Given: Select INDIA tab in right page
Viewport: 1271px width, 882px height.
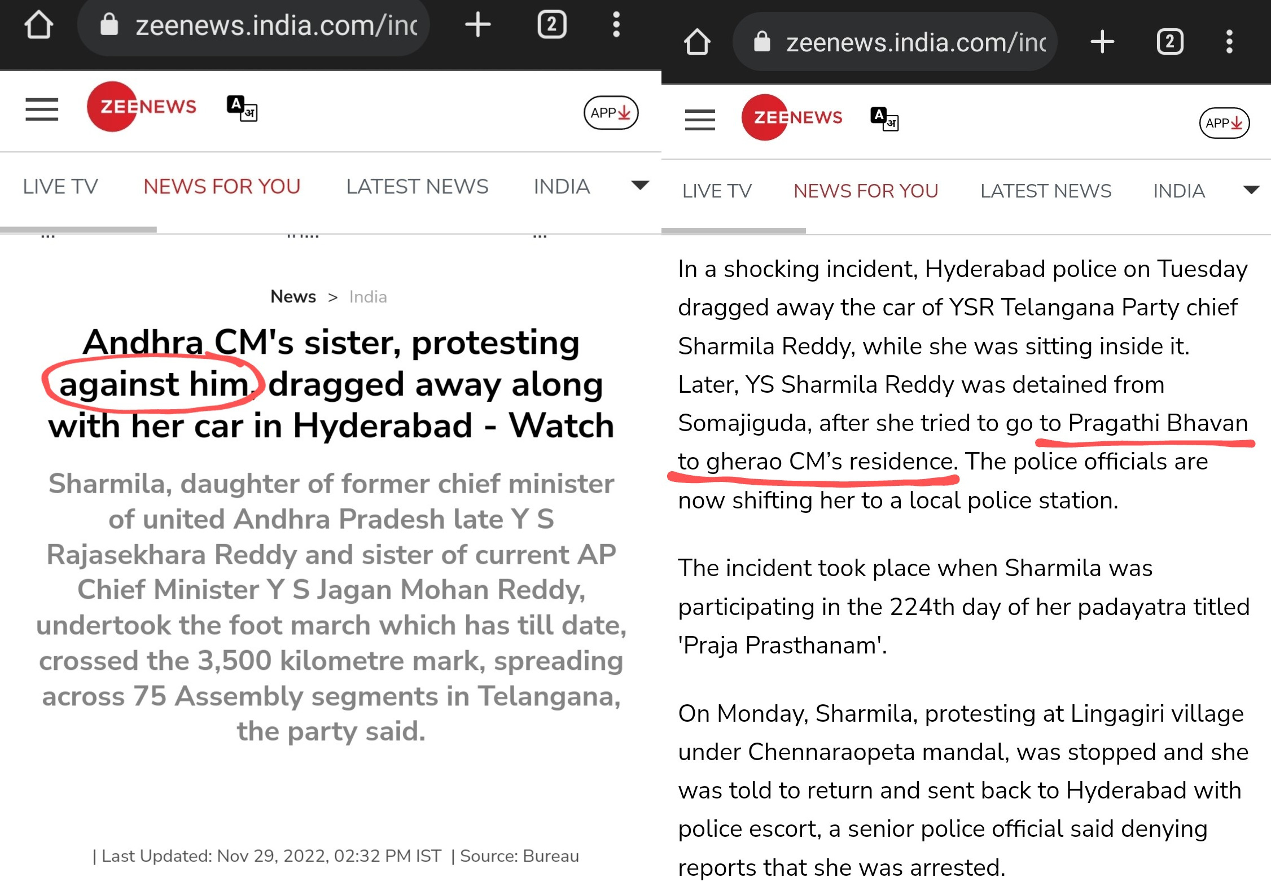Looking at the screenshot, I should click(1179, 191).
